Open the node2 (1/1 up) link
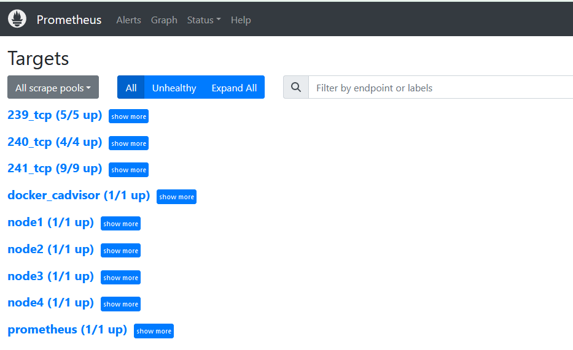Viewport: 573px width, 350px height. (x=51, y=249)
